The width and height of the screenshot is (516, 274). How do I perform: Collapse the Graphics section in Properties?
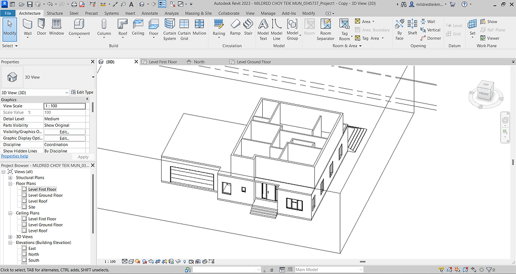coord(87,99)
